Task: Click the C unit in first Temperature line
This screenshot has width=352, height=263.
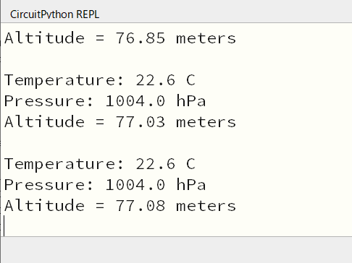Action: point(190,80)
